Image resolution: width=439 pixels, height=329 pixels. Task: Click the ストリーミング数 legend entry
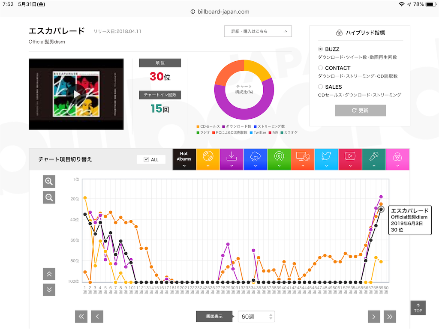click(269, 126)
